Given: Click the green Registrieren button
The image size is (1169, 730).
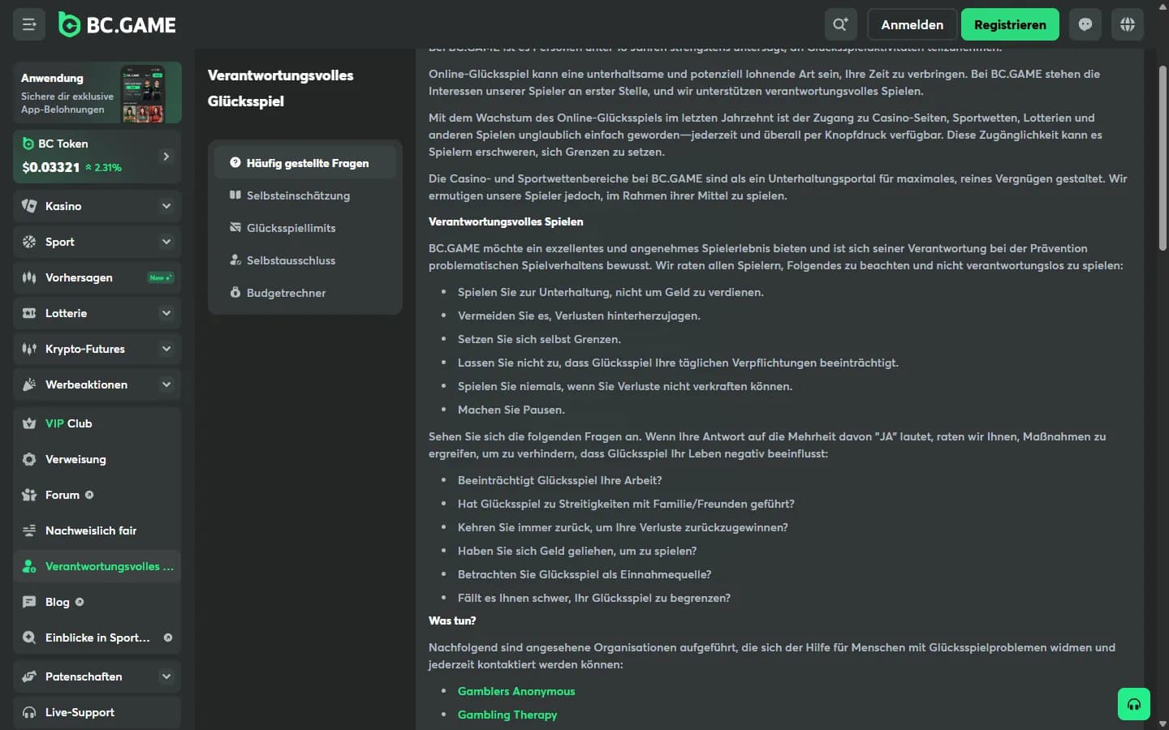Looking at the screenshot, I should pyautogui.click(x=1010, y=24).
